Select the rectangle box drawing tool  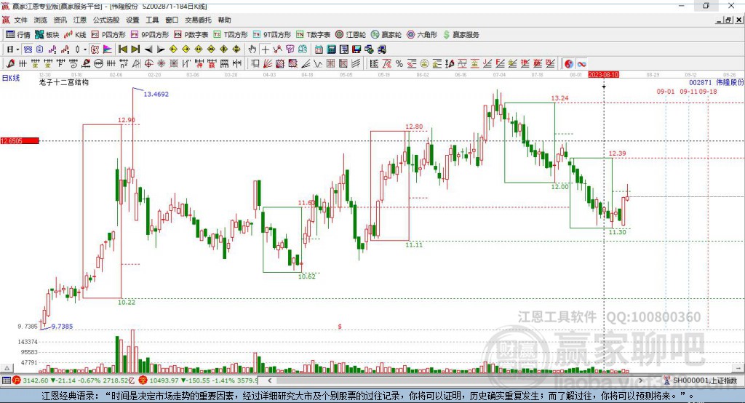point(255,64)
